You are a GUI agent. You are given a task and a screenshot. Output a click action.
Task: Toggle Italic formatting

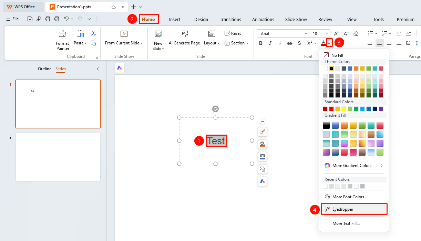click(270, 43)
